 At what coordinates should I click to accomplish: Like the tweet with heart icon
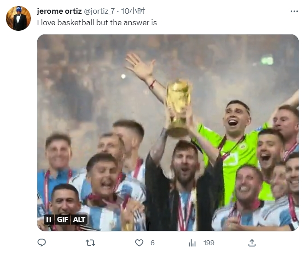(x=139, y=243)
